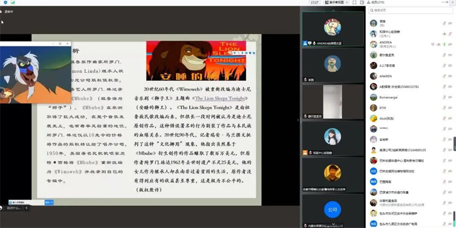Click the shield security icon in title bar
The image size is (456, 228).
tap(6, 2)
